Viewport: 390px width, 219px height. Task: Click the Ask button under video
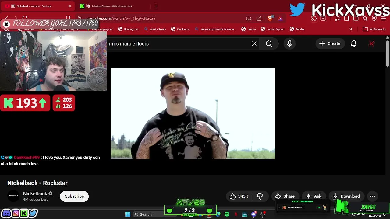tap(314, 196)
